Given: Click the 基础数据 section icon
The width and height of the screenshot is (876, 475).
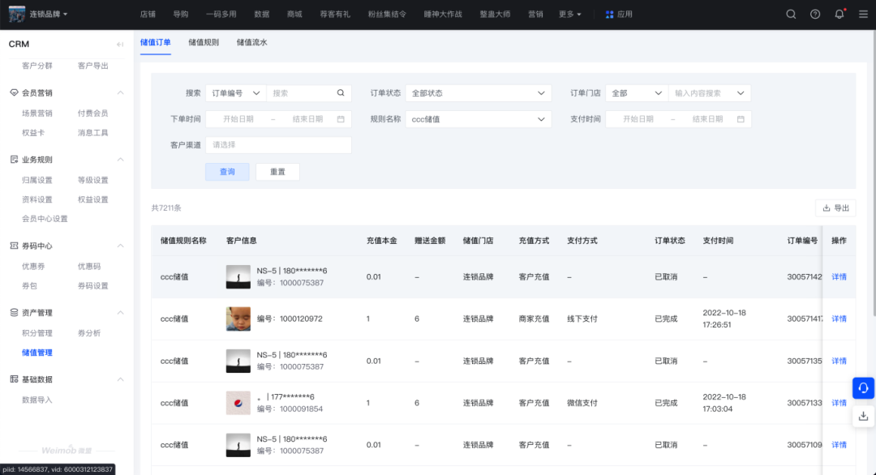Looking at the screenshot, I should click(14, 379).
